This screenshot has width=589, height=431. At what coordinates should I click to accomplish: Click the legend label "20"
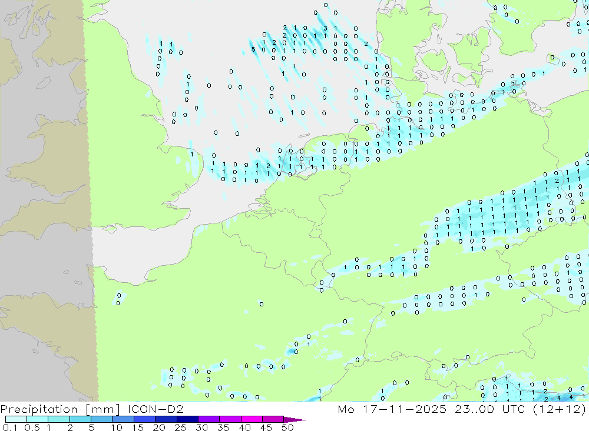159,427
